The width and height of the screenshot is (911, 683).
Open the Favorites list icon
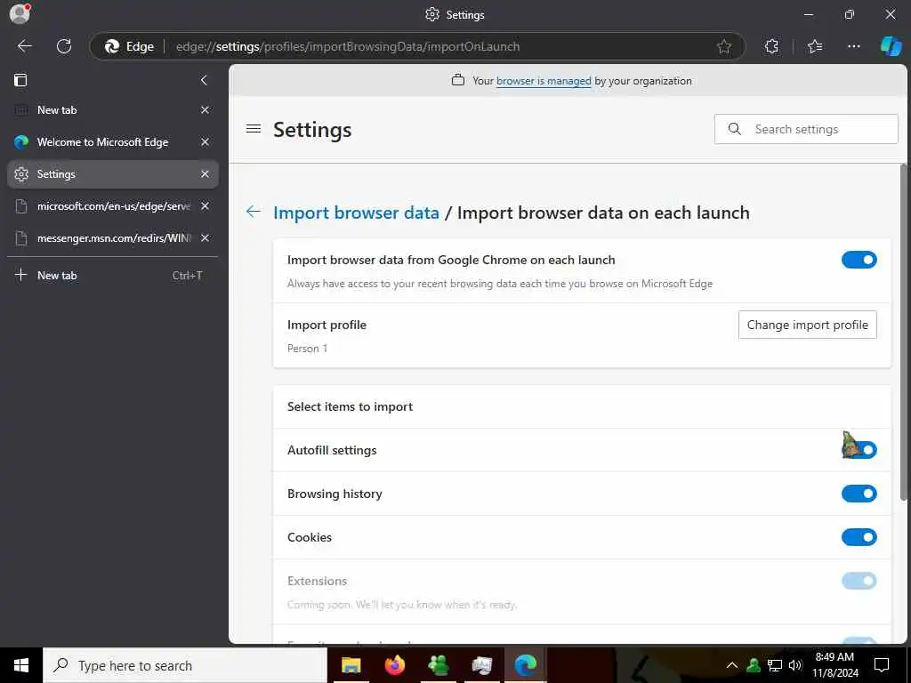point(815,46)
